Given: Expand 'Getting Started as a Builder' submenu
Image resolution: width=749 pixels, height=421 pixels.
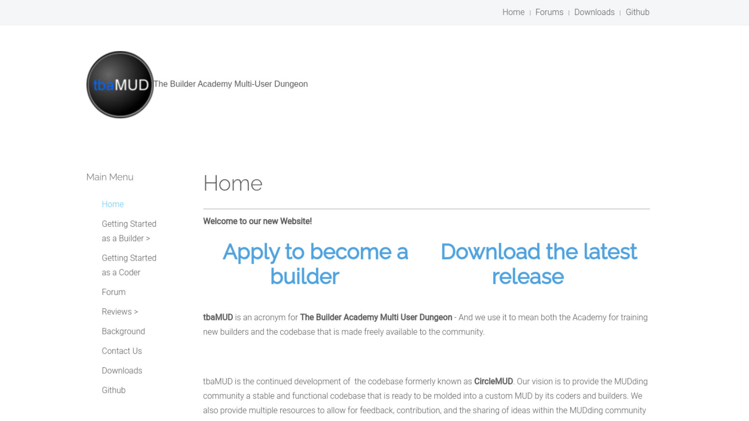Looking at the screenshot, I should pyautogui.click(x=129, y=231).
